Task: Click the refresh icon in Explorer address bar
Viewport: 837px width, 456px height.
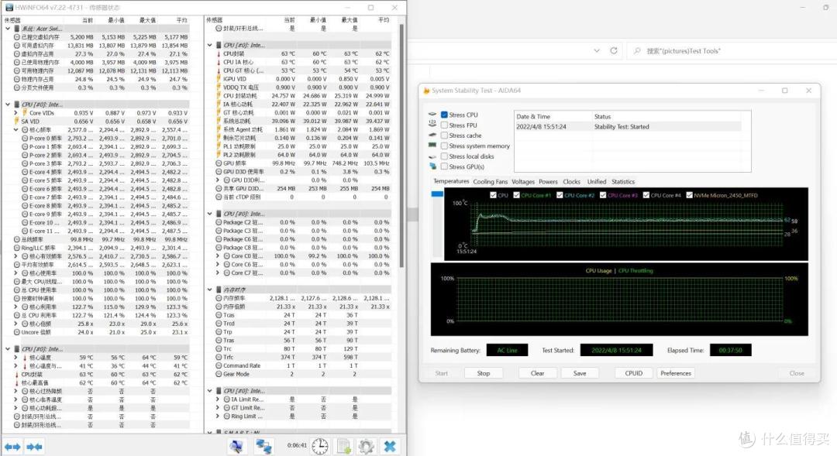Action: (x=614, y=50)
